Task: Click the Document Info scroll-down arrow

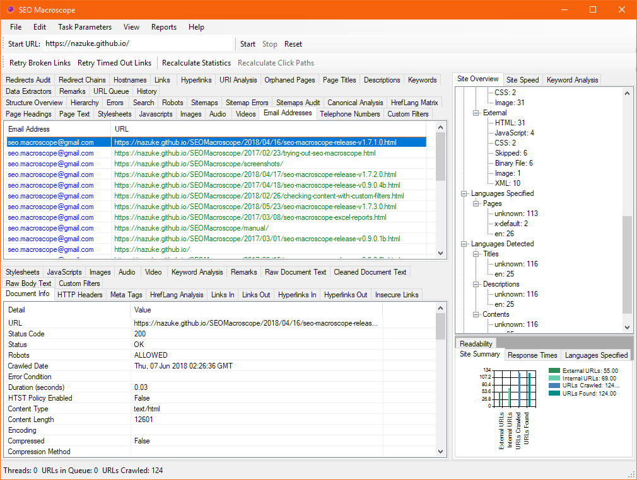Action: pos(440,452)
